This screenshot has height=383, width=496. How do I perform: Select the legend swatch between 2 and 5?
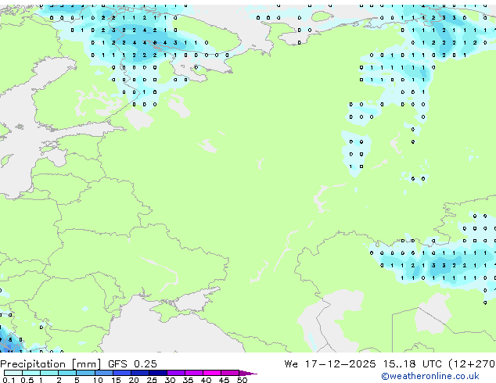(x=67, y=373)
